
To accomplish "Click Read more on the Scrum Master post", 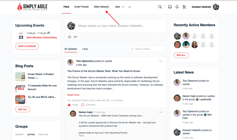I will [x=73, y=95].
